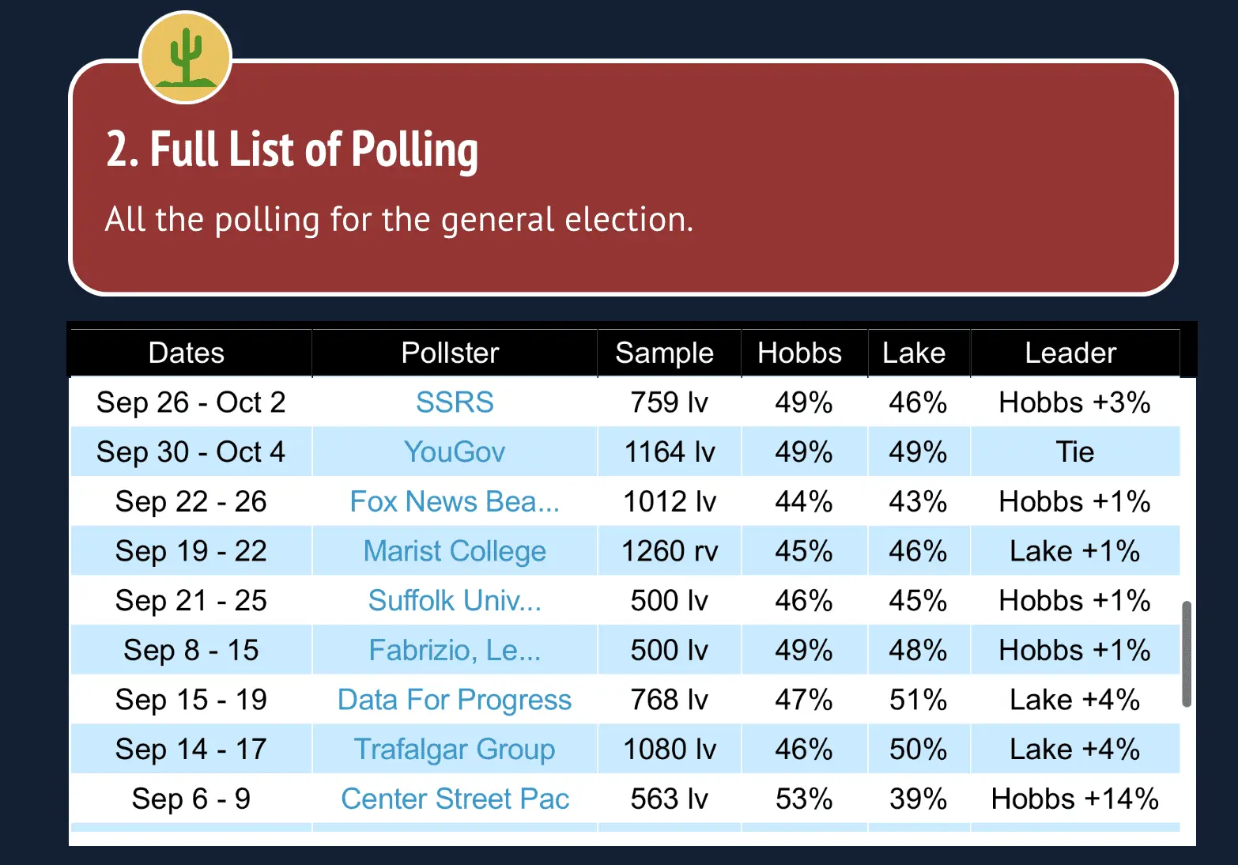Open the Fox News Bea... pollster link
Screen dimensions: 1238x865
point(455,501)
